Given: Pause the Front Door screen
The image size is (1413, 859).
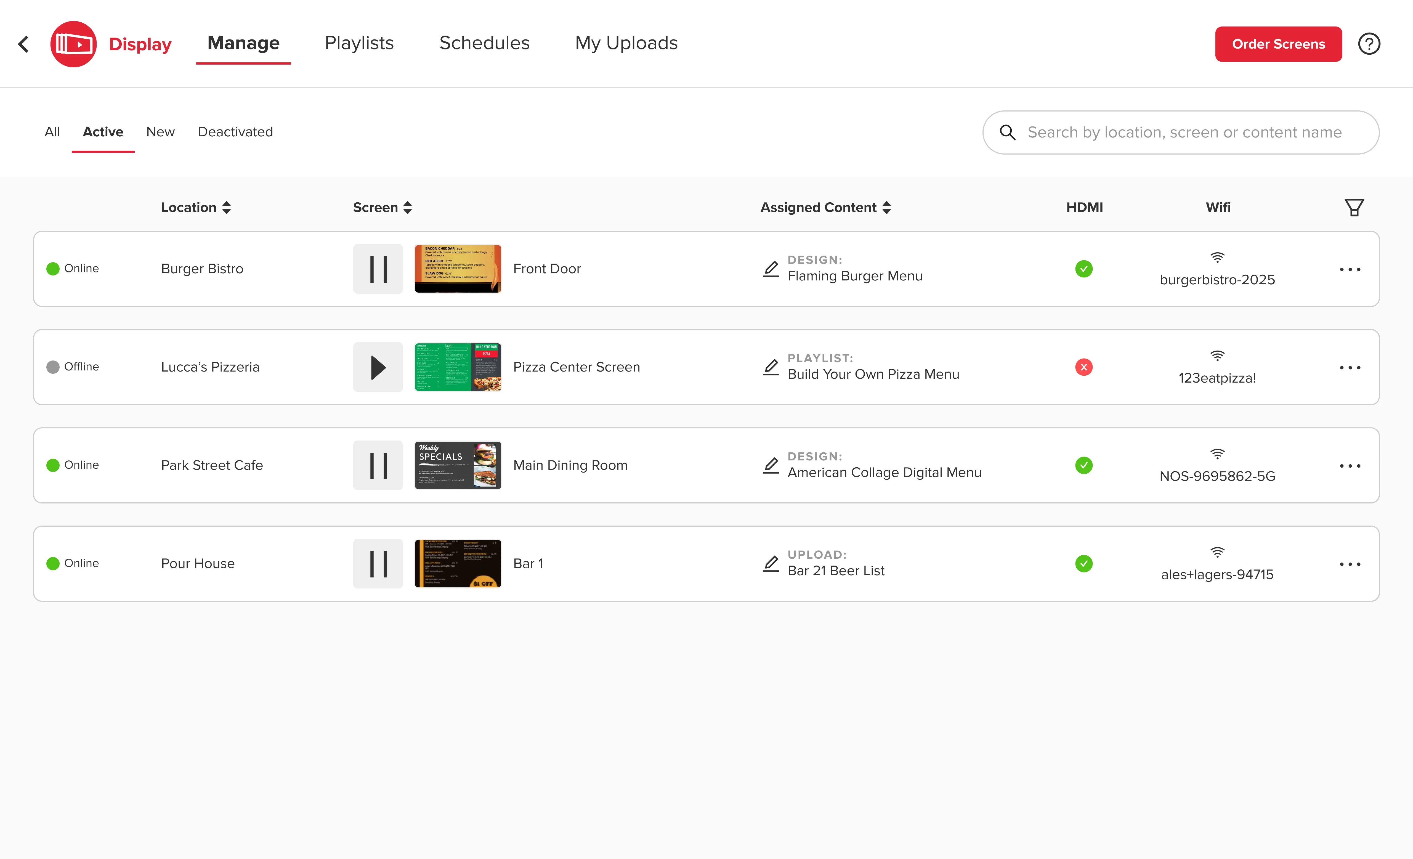Looking at the screenshot, I should [378, 269].
